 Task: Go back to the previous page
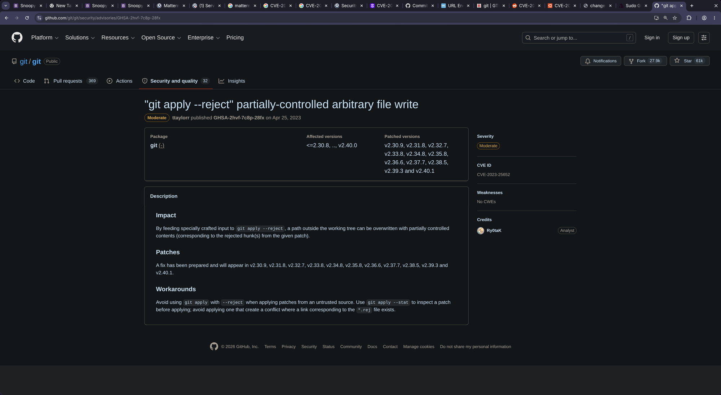[x=6, y=18]
